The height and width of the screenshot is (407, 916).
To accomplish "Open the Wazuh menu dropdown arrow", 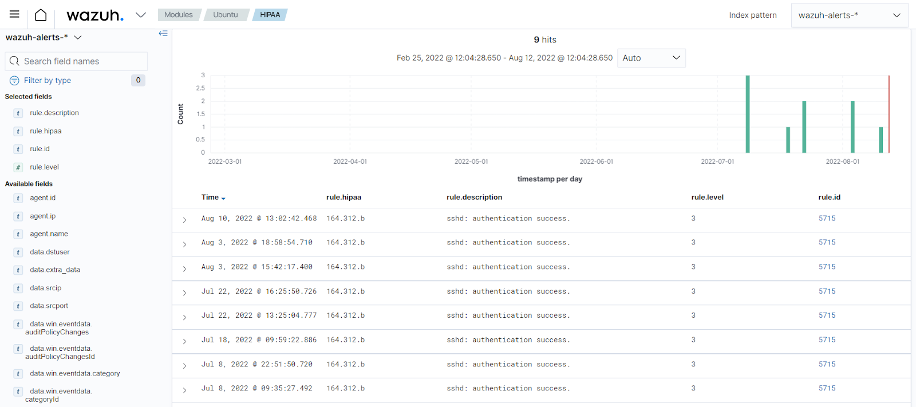I will (x=141, y=15).
